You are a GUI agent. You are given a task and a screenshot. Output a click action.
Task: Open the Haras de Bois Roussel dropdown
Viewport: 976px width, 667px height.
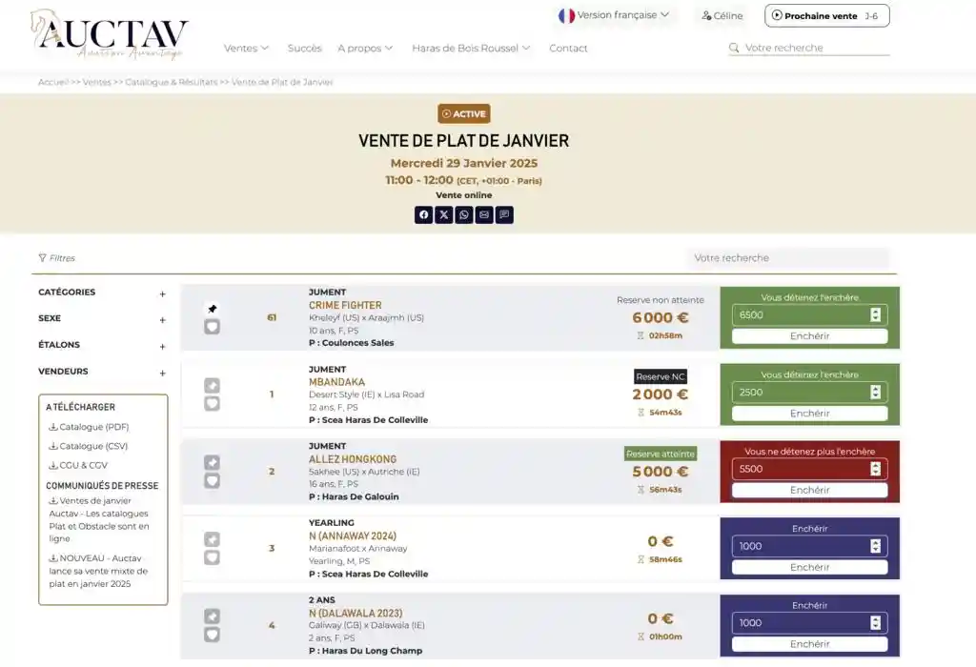471,48
